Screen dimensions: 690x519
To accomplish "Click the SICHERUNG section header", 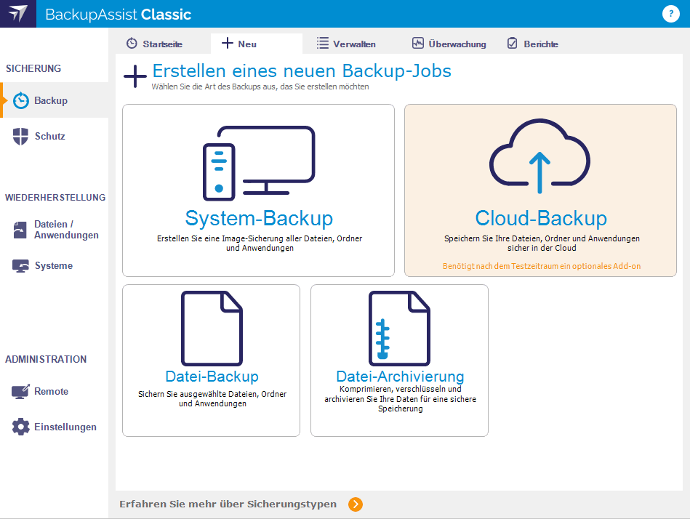I will tap(33, 68).
